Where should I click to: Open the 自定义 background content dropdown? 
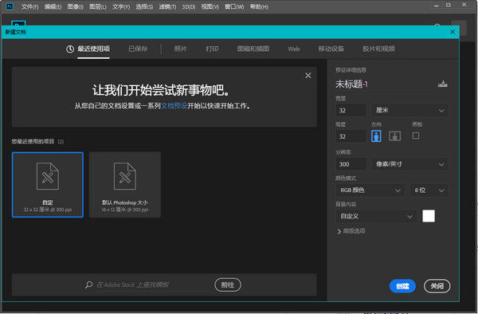[x=376, y=216]
